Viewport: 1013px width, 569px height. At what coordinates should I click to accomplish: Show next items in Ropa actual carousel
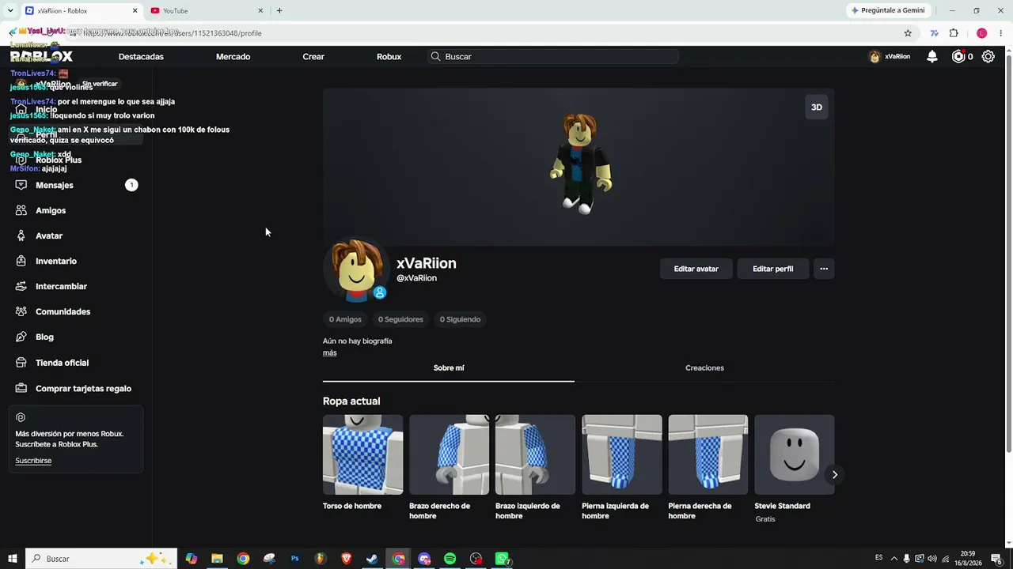(834, 475)
